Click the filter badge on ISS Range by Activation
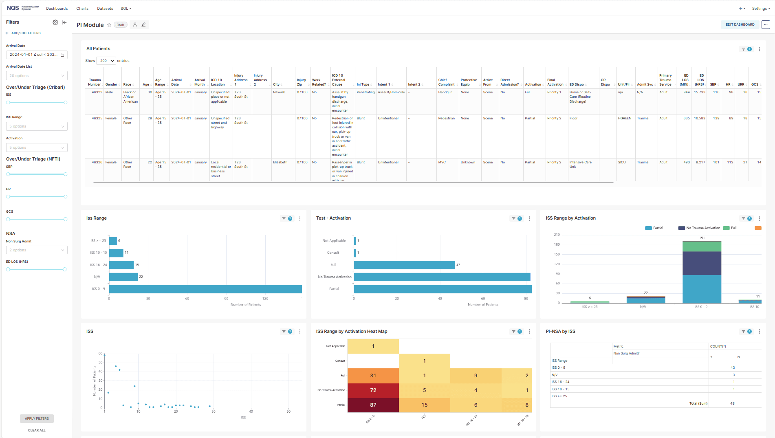The width and height of the screenshot is (775, 438). 749,218
